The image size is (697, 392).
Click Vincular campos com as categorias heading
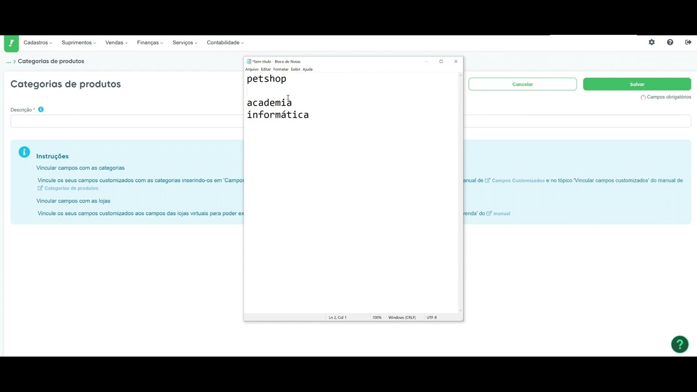tap(81, 168)
